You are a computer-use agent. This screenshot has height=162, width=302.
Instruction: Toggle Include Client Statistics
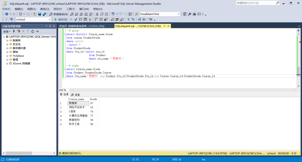(106, 20)
